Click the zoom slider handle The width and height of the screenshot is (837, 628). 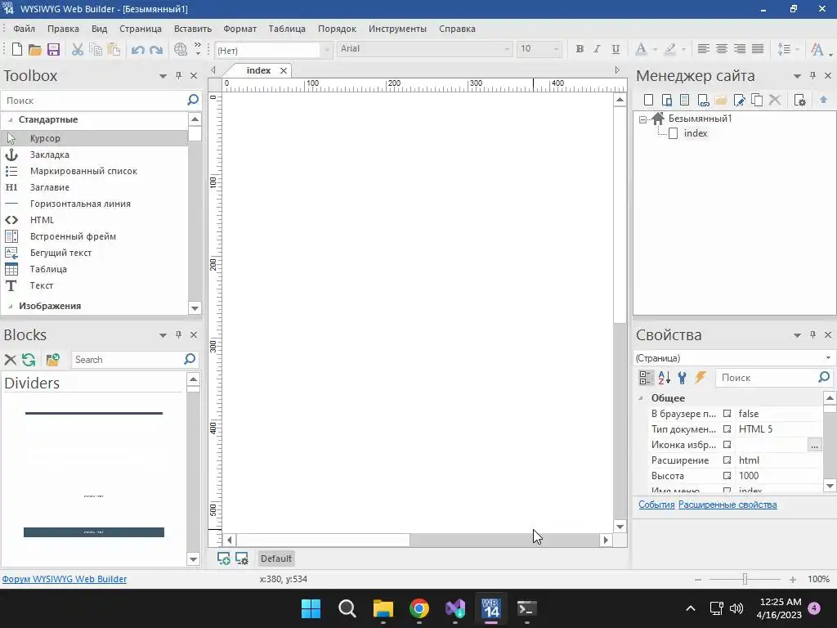click(x=745, y=579)
